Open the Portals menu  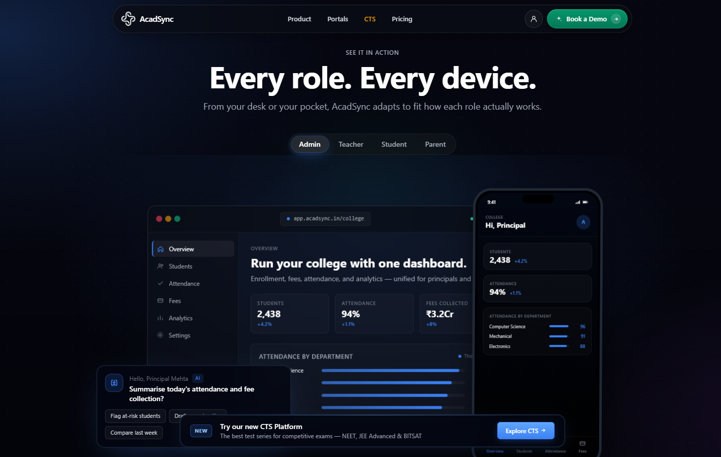338,19
